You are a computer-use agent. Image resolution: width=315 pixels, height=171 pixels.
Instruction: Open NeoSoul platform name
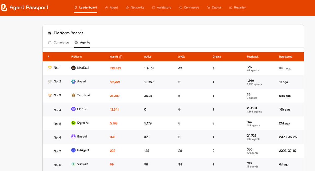tap(83, 68)
